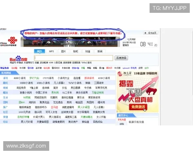Open the 梦幻飞仙 green link

[34, 78]
